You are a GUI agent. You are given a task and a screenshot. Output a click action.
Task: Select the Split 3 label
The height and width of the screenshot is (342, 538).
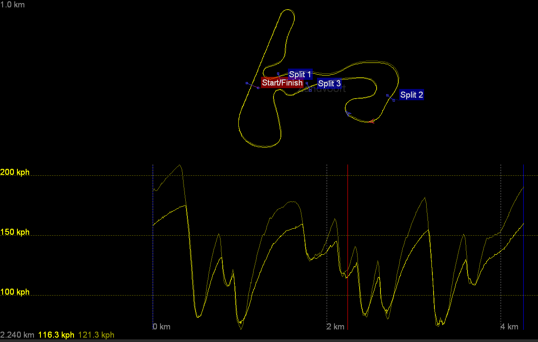click(329, 83)
